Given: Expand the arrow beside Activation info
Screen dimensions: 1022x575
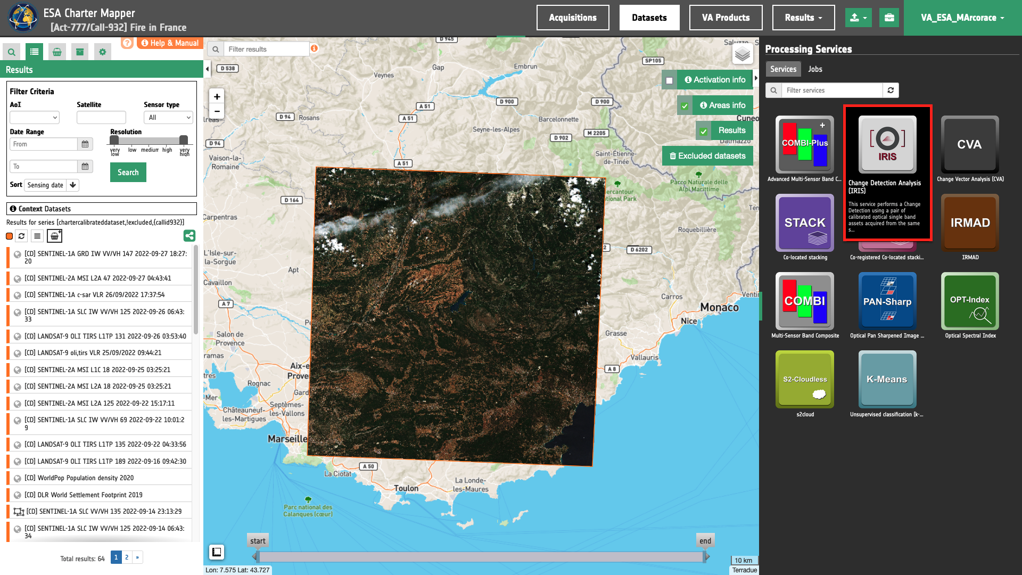Looking at the screenshot, I should pyautogui.click(x=756, y=78).
